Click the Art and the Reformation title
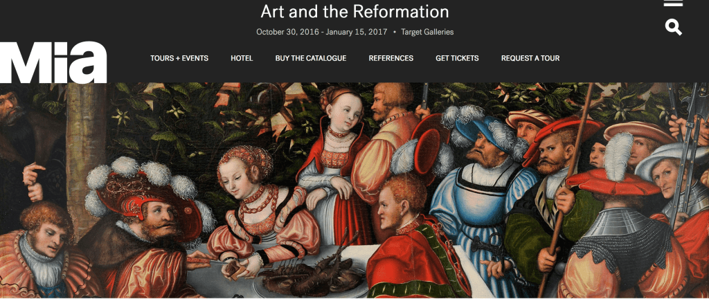 (x=354, y=12)
